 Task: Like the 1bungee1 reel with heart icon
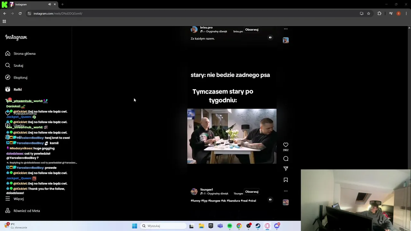coord(285,145)
